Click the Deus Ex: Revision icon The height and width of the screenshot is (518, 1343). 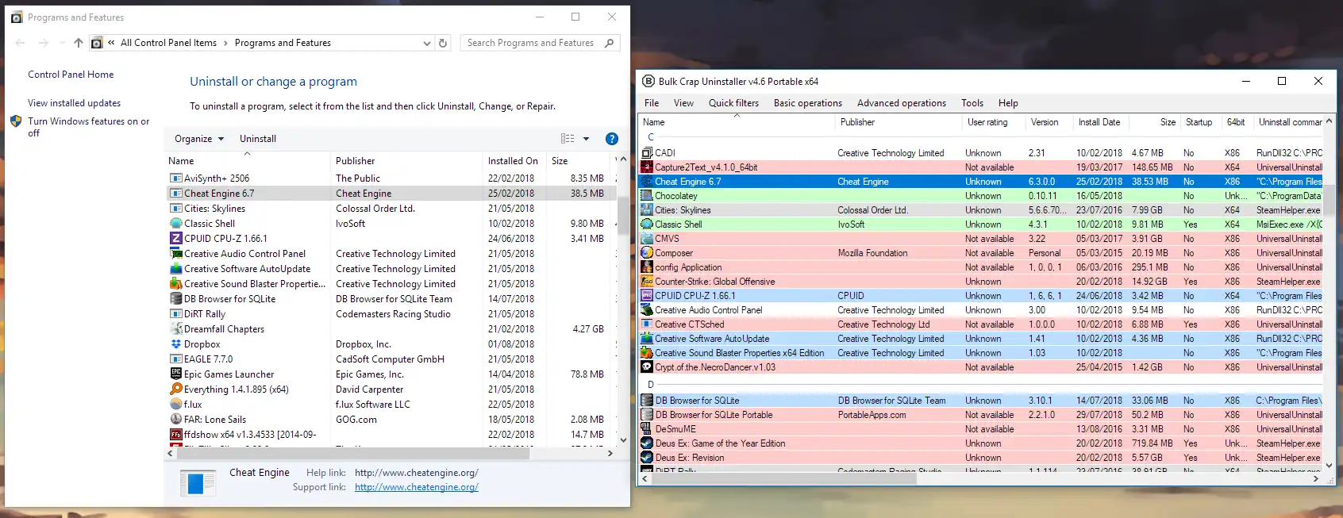(x=647, y=458)
